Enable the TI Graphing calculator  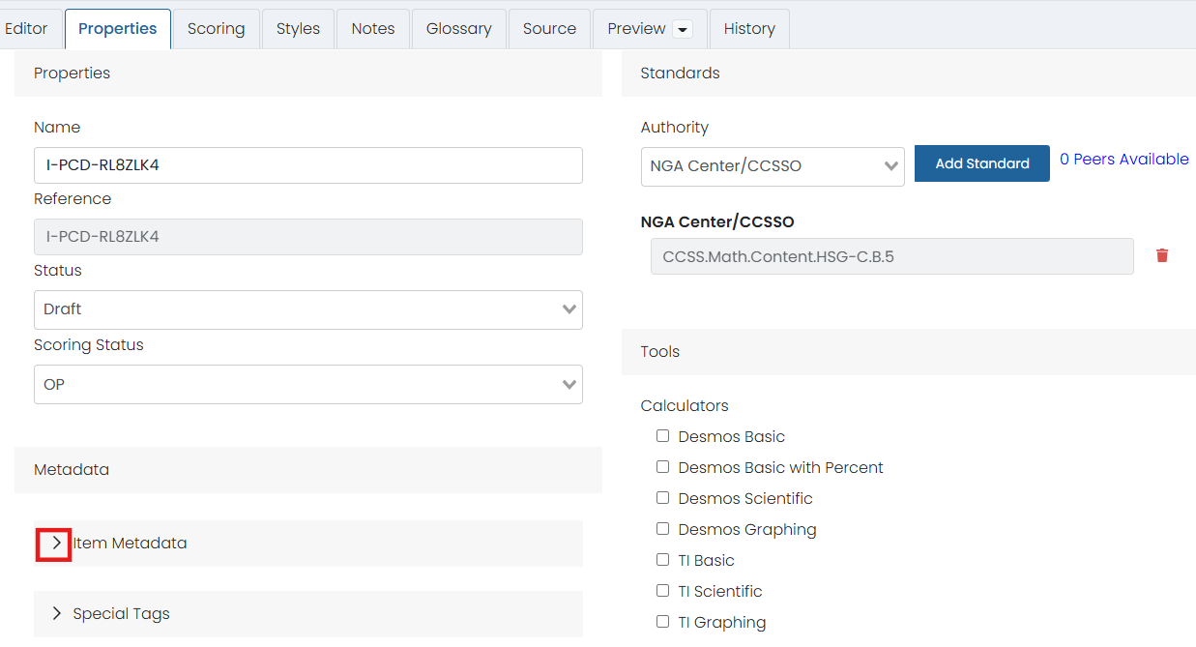tap(663, 622)
